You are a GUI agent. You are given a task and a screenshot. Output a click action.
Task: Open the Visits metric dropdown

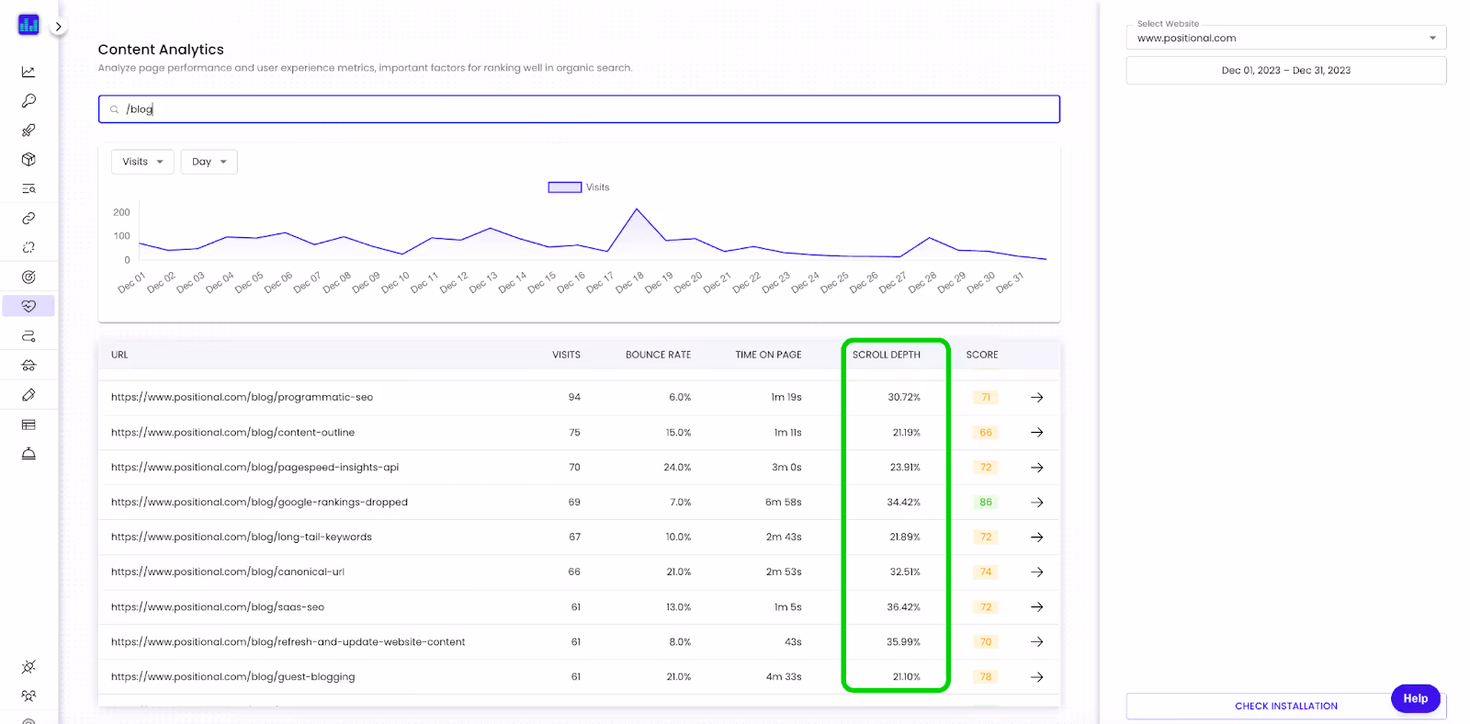pyautogui.click(x=142, y=162)
